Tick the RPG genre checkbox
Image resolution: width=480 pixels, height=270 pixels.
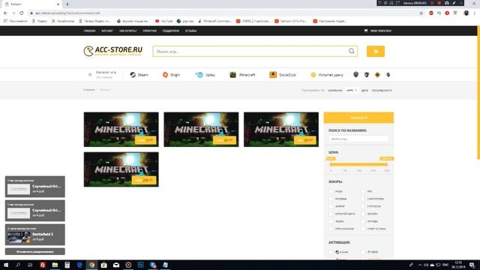(363, 191)
